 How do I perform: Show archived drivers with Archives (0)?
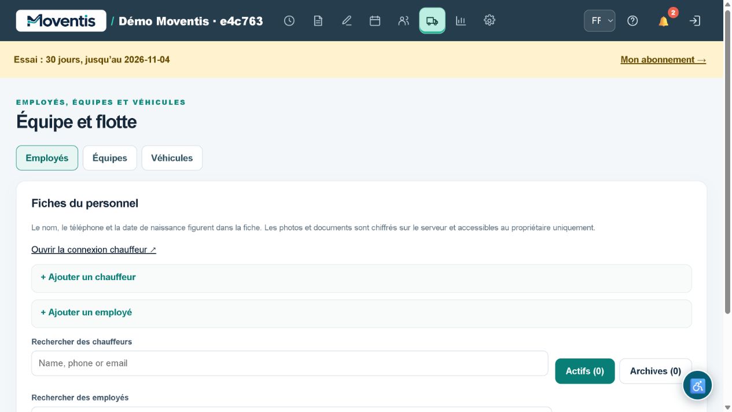[x=656, y=371]
